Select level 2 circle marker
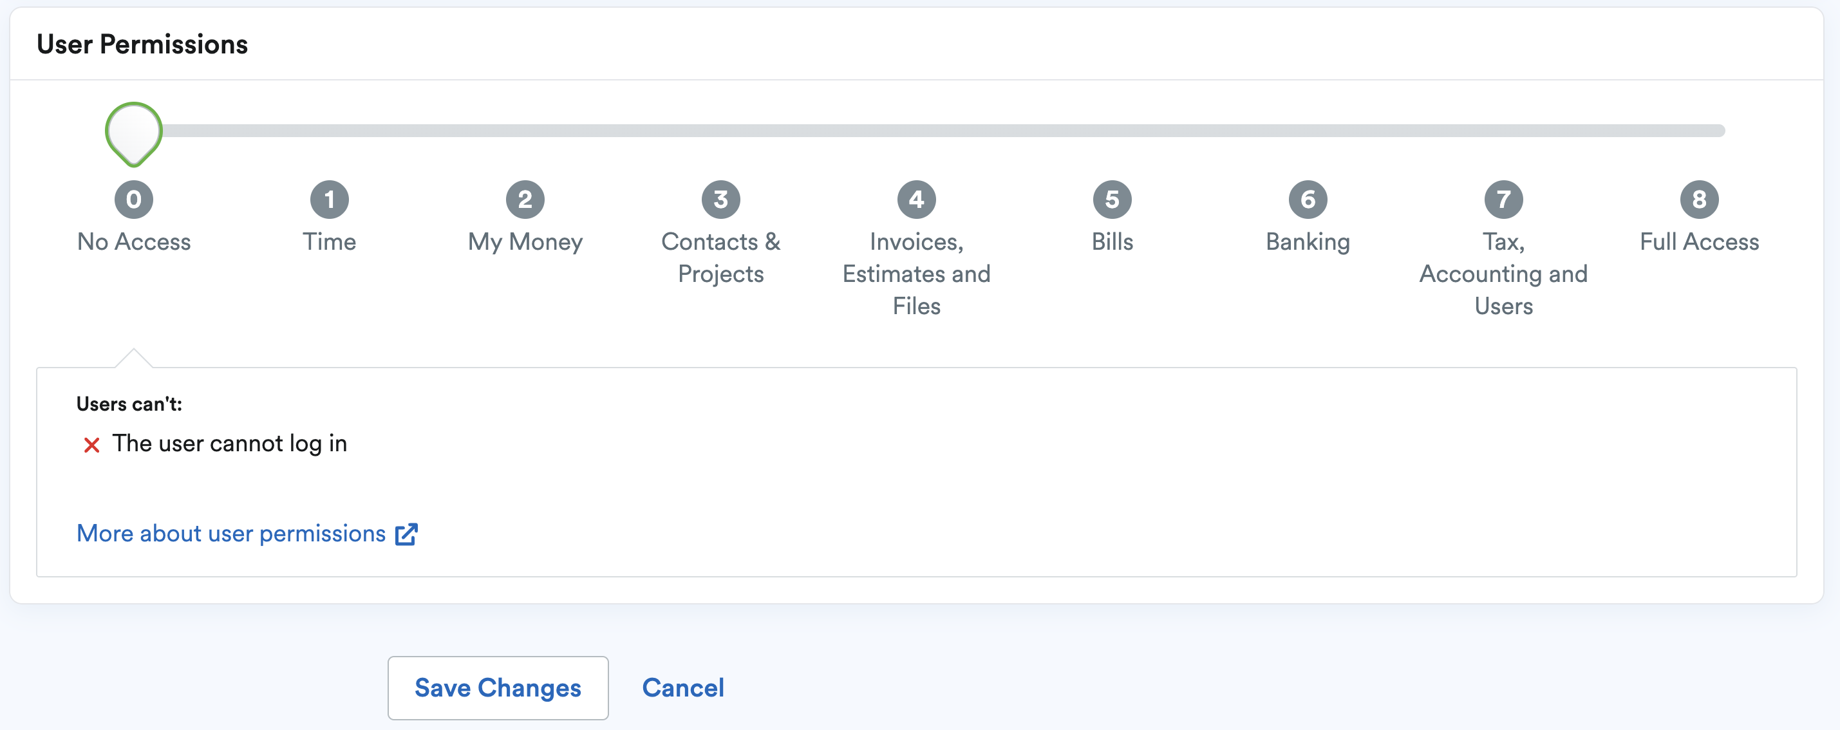This screenshot has height=730, width=1840. click(x=525, y=200)
